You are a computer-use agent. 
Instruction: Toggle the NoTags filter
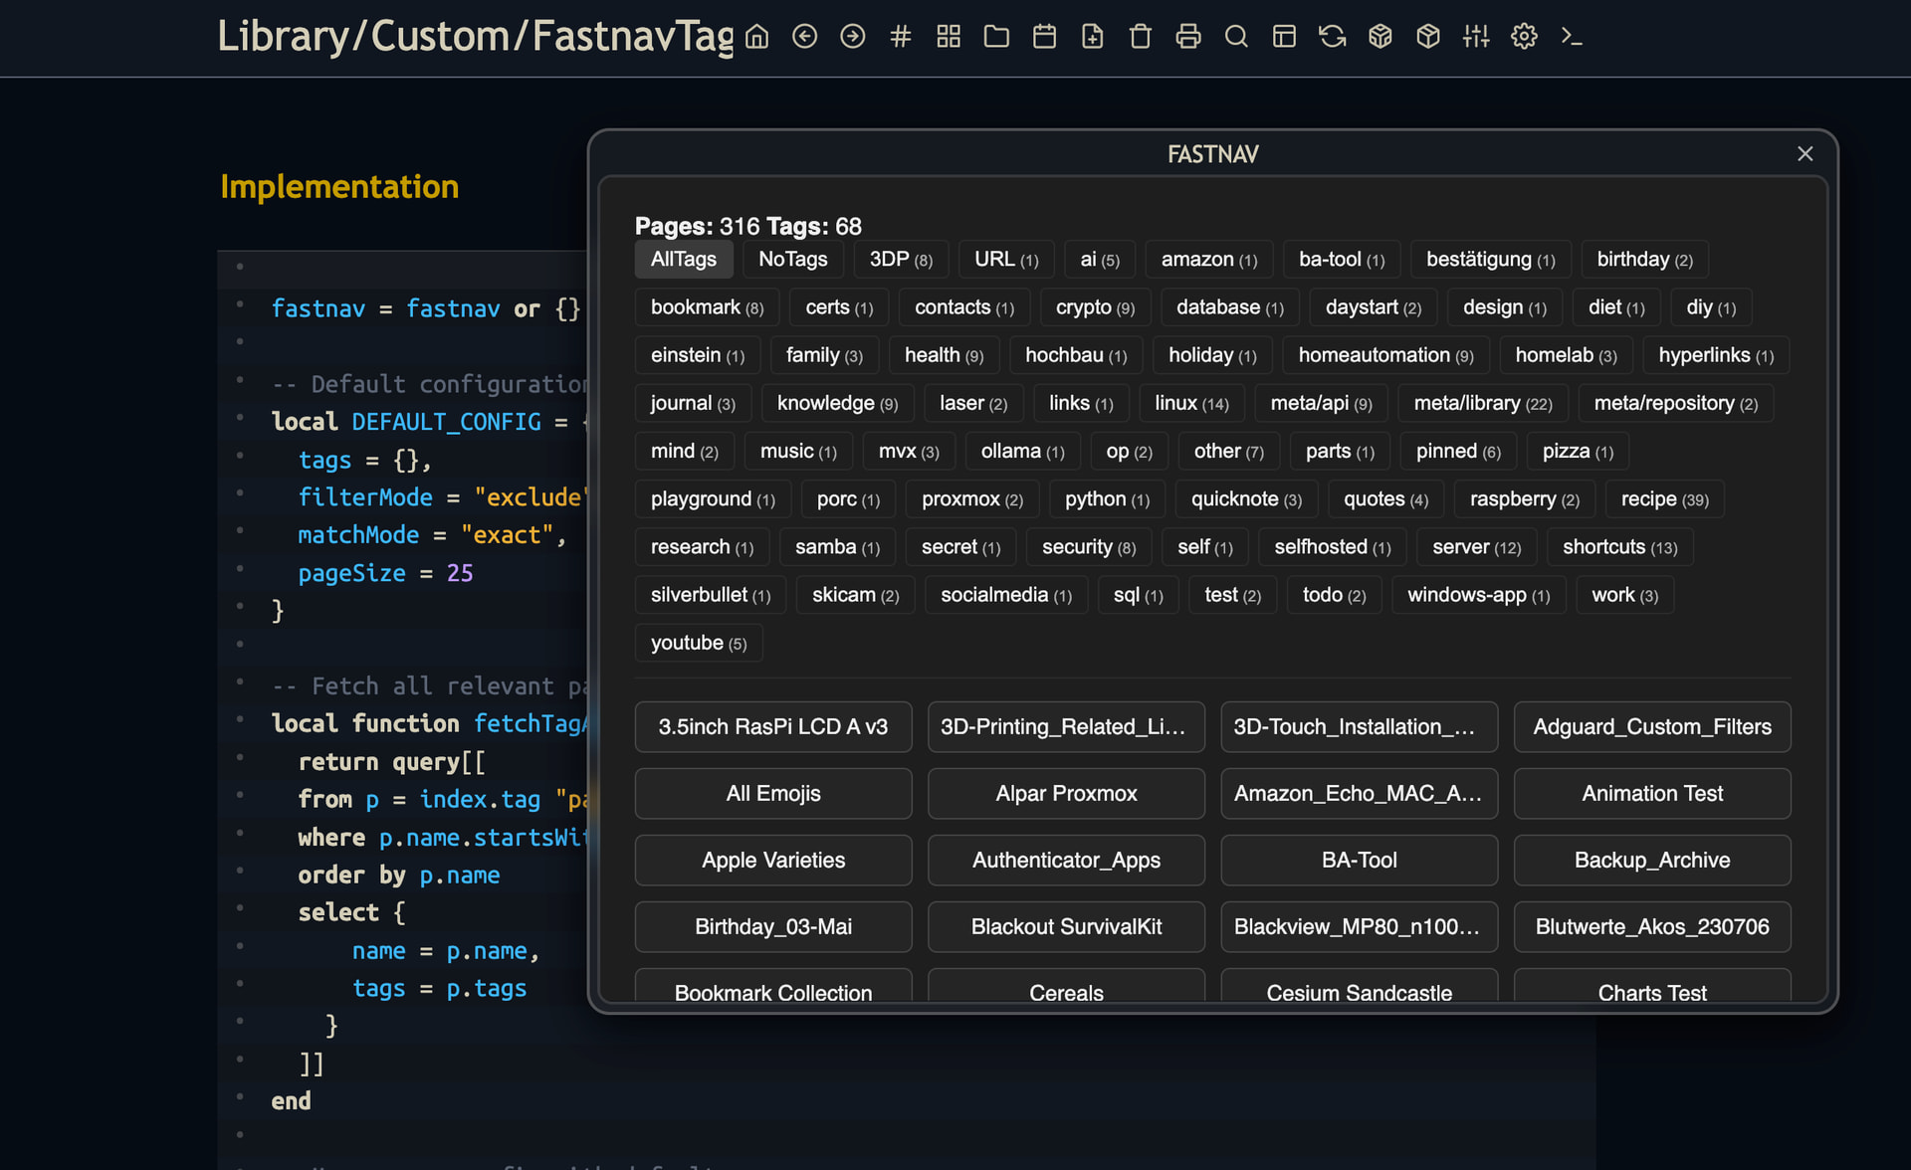[792, 260]
